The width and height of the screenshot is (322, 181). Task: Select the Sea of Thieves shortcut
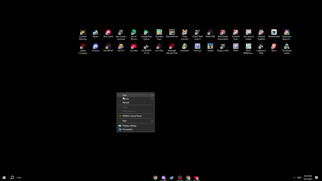(134, 35)
